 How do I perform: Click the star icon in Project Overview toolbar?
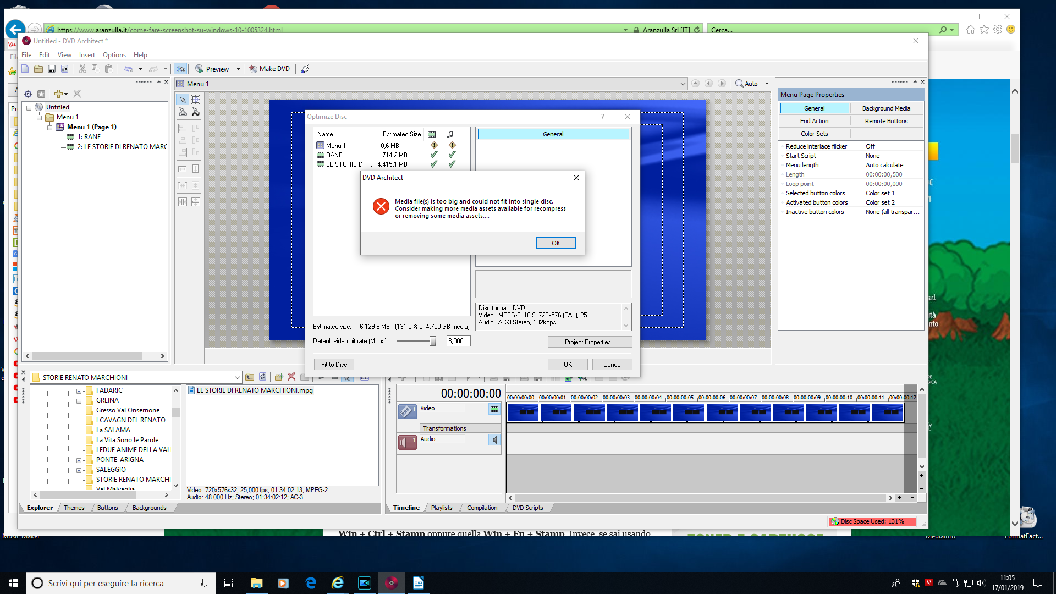coord(41,94)
